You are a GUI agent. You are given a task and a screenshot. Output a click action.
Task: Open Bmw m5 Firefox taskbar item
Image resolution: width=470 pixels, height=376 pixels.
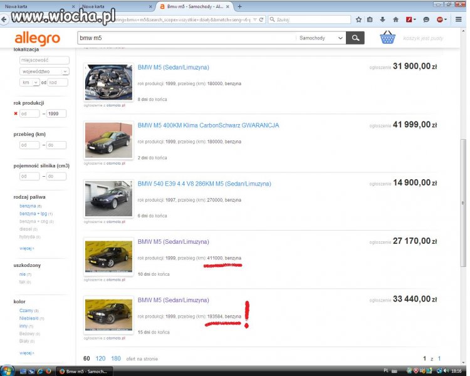84,371
